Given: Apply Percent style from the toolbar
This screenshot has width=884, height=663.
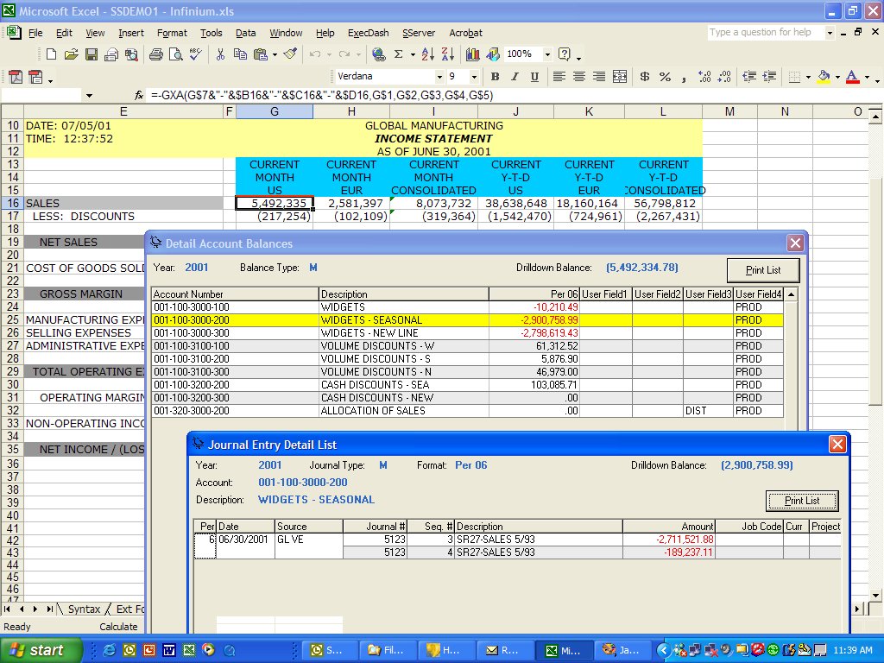Looking at the screenshot, I should coord(666,77).
